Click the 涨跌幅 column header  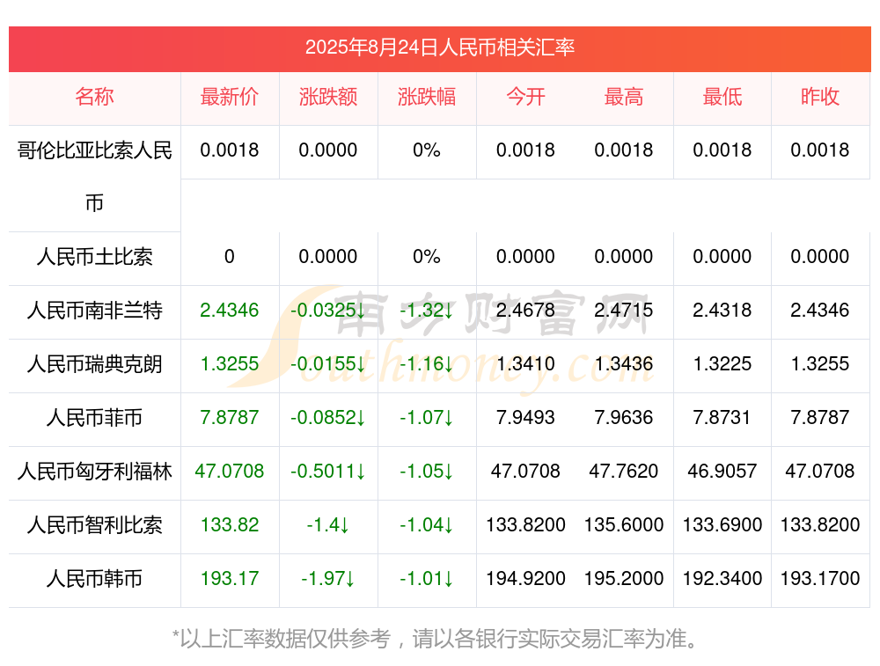tap(427, 97)
